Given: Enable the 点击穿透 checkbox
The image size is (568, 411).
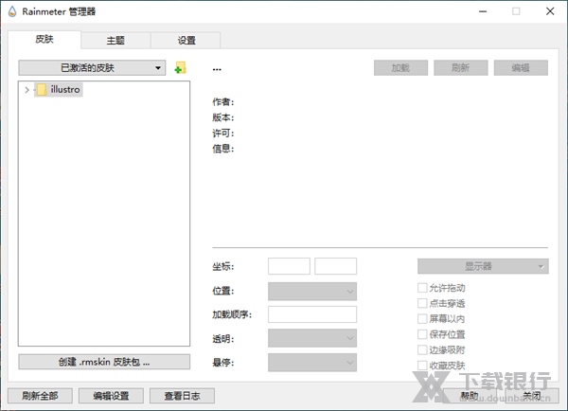Looking at the screenshot, I should pyautogui.click(x=422, y=303).
